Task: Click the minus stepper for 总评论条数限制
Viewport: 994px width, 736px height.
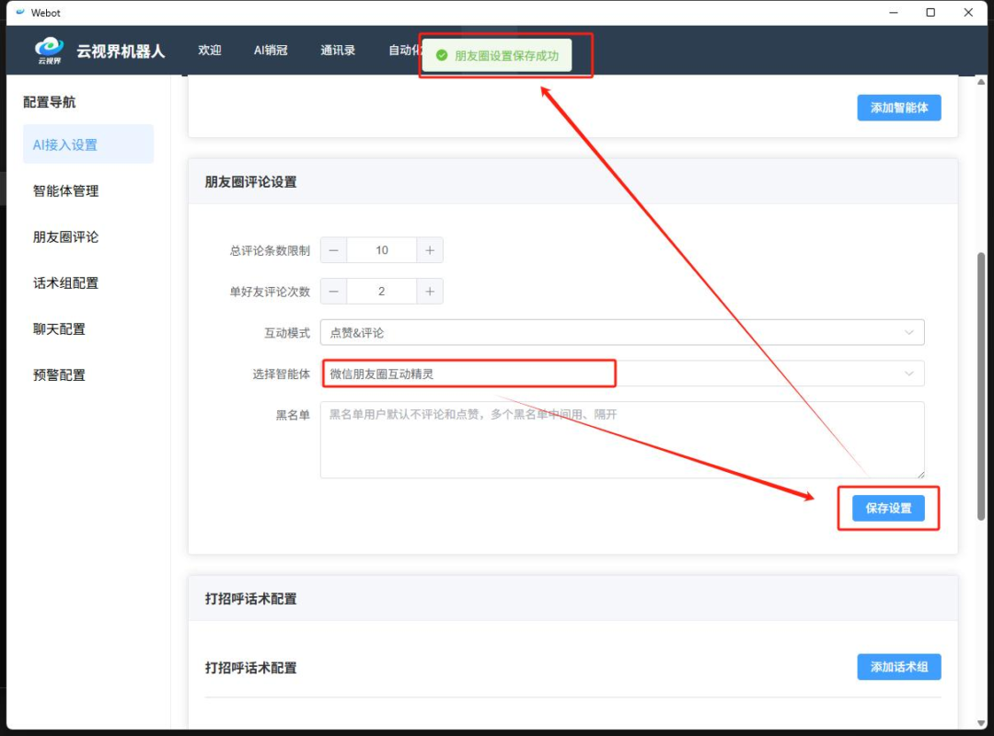Action: click(x=333, y=249)
